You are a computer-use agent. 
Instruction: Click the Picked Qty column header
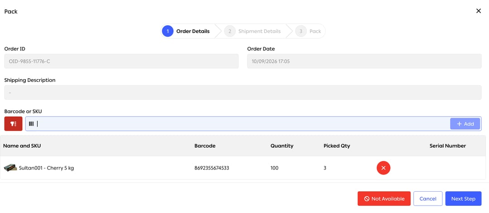pos(337,146)
